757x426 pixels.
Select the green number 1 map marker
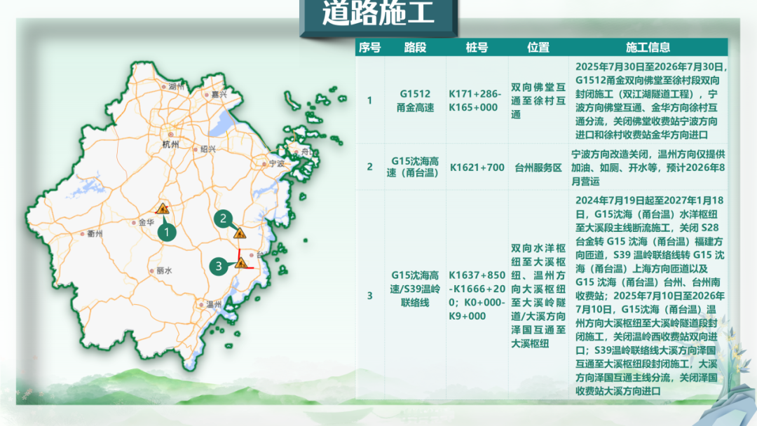click(167, 232)
